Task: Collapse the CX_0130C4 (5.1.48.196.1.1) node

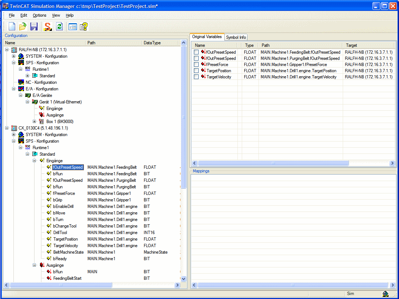Action: coord(7,128)
